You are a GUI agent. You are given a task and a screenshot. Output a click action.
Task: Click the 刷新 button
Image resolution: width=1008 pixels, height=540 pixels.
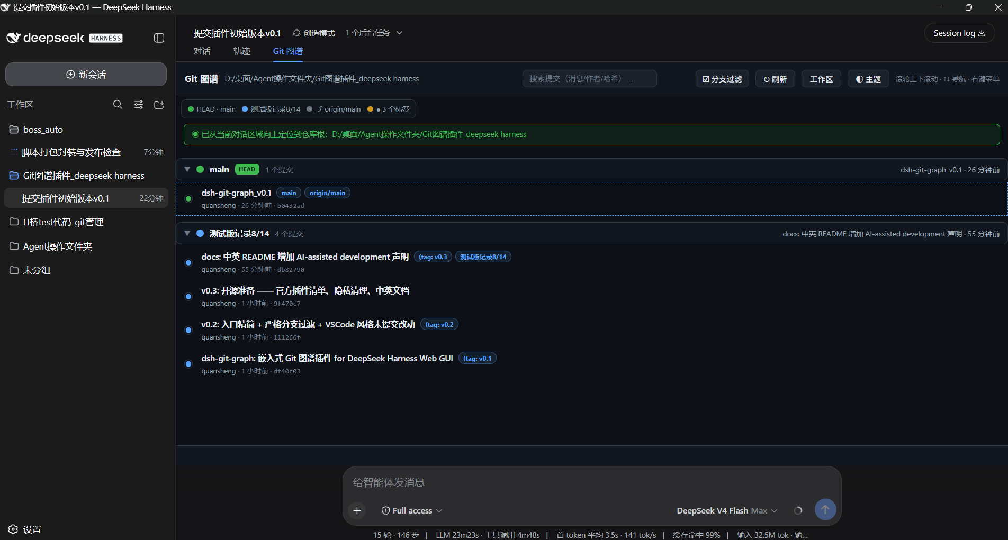[x=775, y=79]
